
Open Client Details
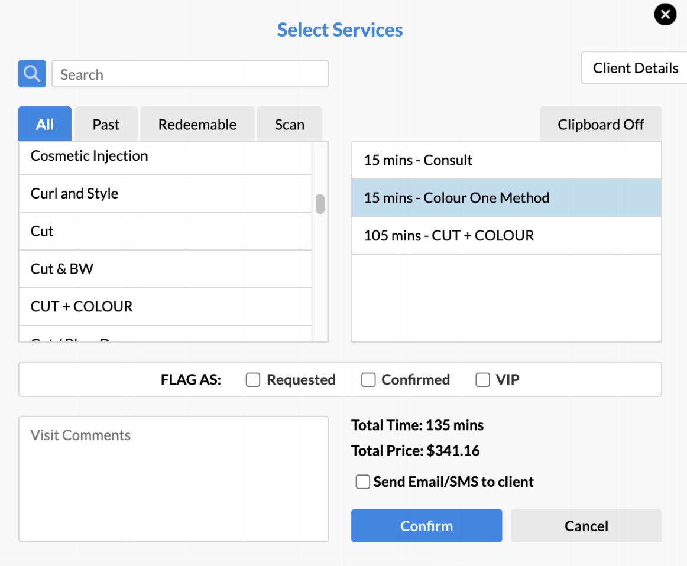tap(635, 68)
